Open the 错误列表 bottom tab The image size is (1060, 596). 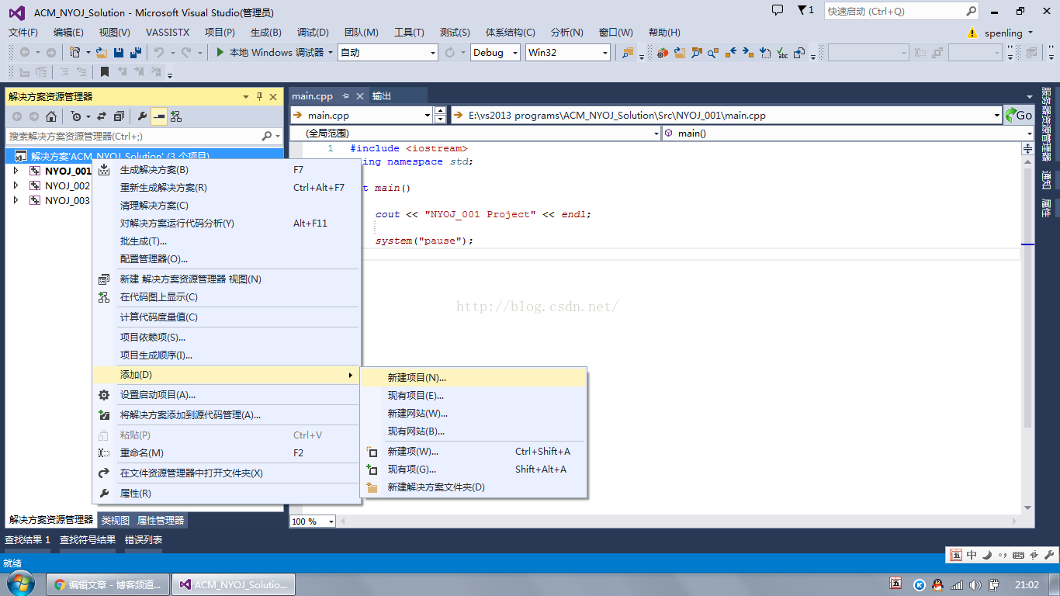pyautogui.click(x=144, y=540)
